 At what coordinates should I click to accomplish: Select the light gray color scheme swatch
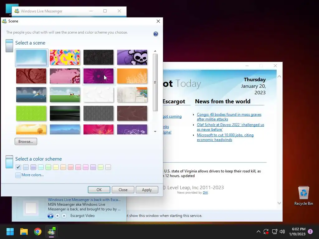pyautogui.click(x=108, y=167)
